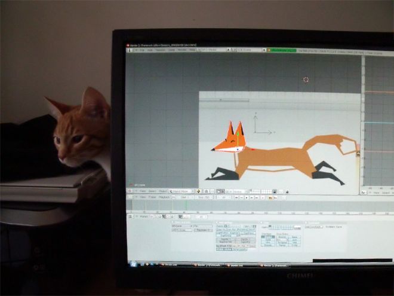This screenshot has height=296, width=394.
Task: Click the jump to end frame button
Action: [257, 197]
